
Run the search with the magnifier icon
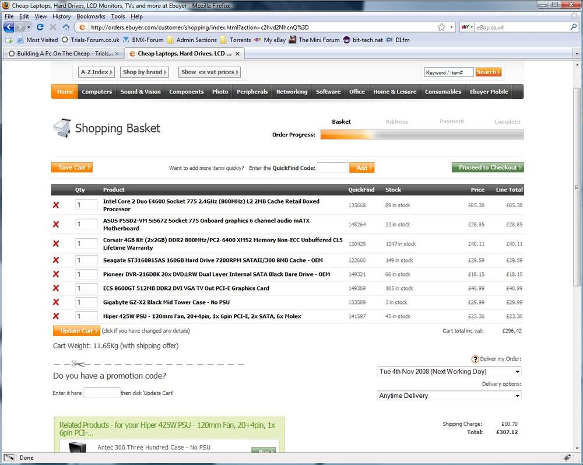(x=574, y=27)
